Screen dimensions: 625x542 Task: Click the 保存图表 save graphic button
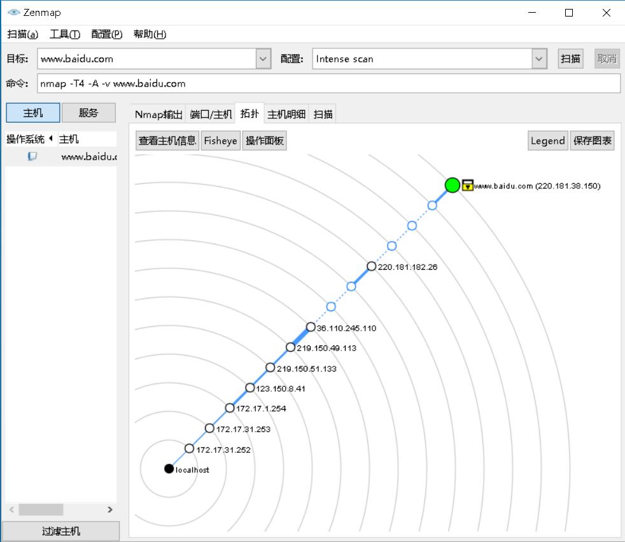click(593, 141)
